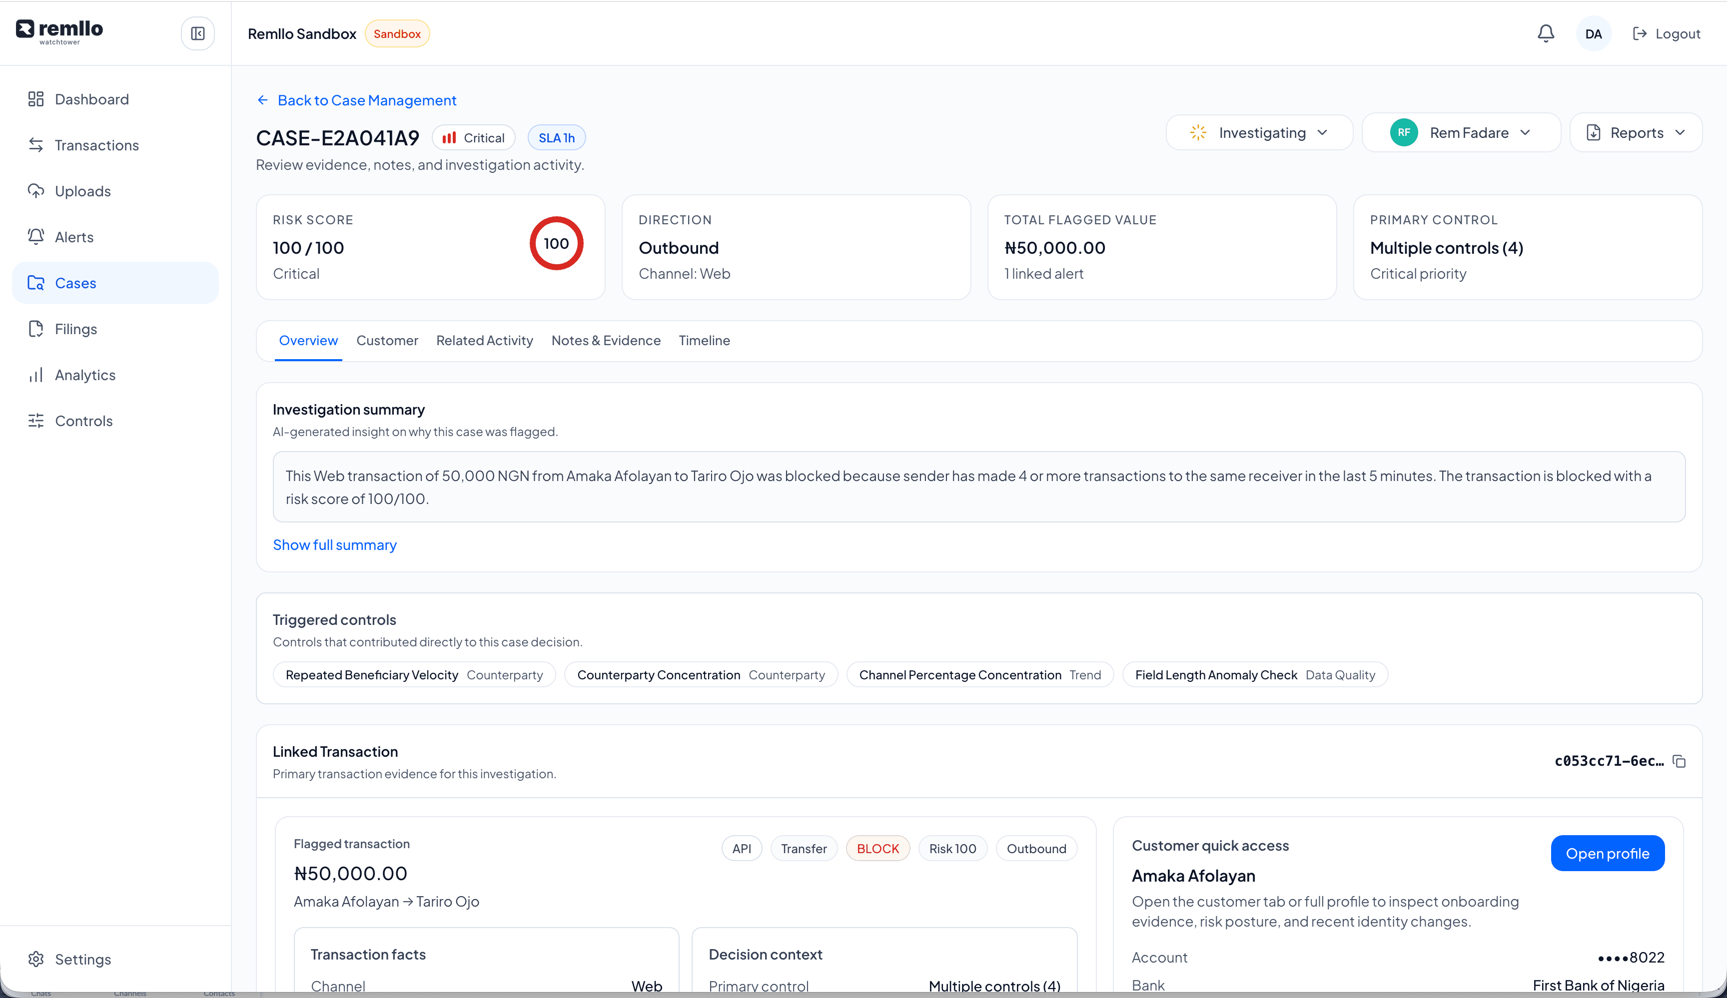Click the Outbound tag on flagged transaction
The height and width of the screenshot is (998, 1727).
[x=1036, y=849]
